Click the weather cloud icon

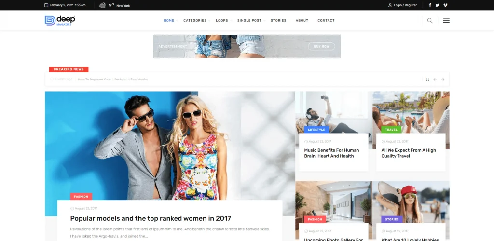[x=102, y=5]
